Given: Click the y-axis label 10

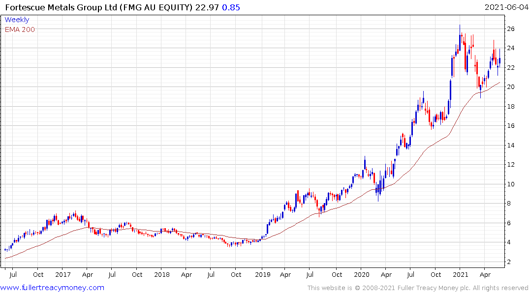Looking at the screenshot, I should point(511,184).
